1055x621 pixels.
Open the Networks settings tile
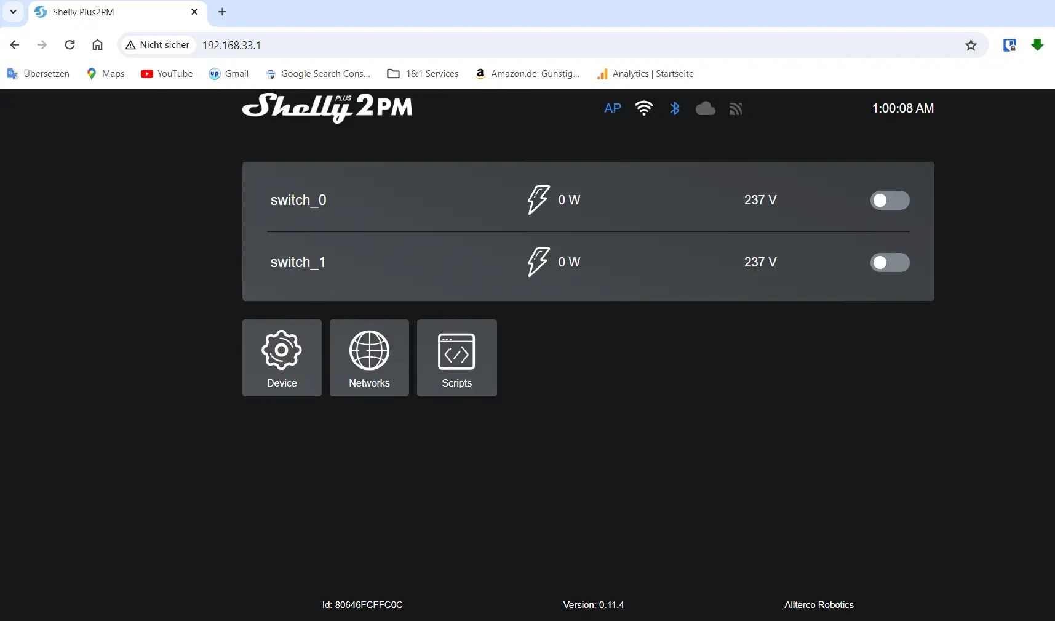(x=369, y=358)
